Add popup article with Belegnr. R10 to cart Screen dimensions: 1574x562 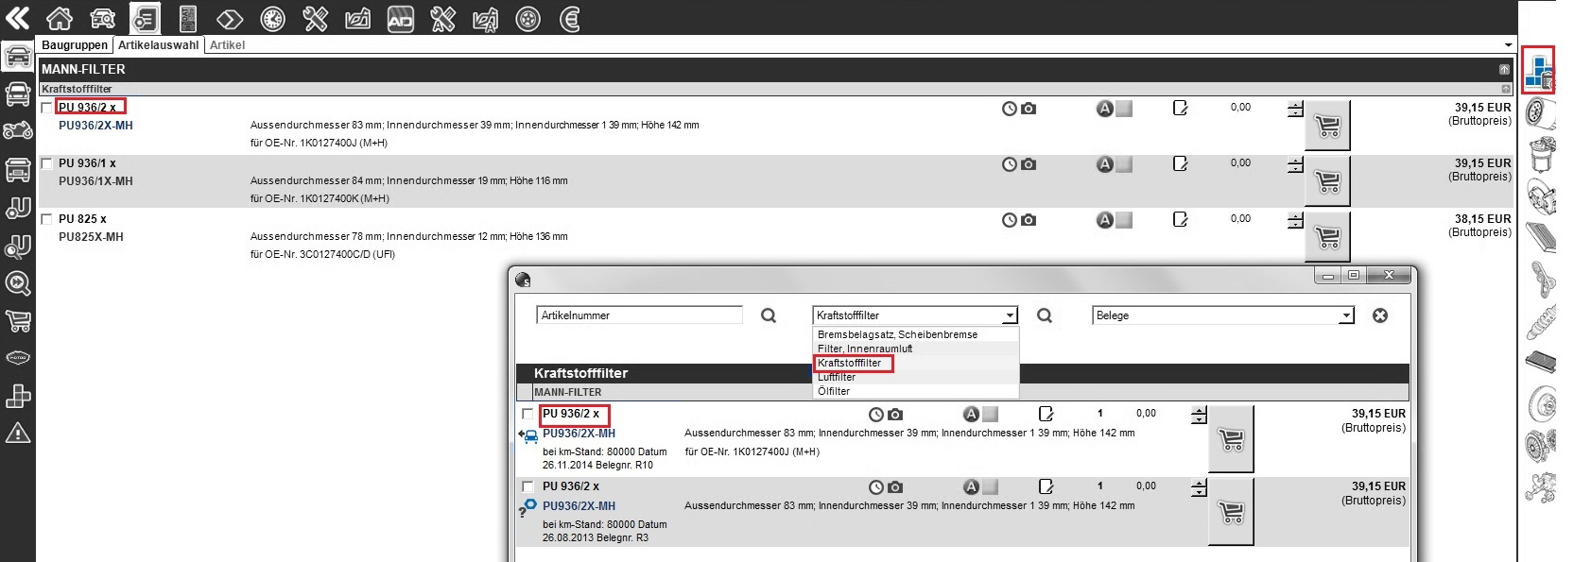[x=1231, y=438]
